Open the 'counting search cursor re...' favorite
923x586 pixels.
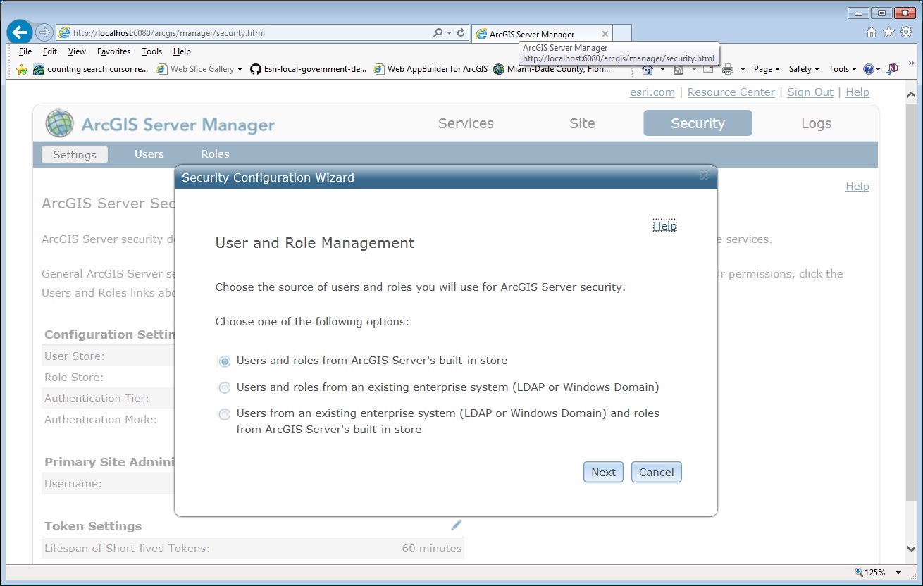pyautogui.click(x=91, y=69)
